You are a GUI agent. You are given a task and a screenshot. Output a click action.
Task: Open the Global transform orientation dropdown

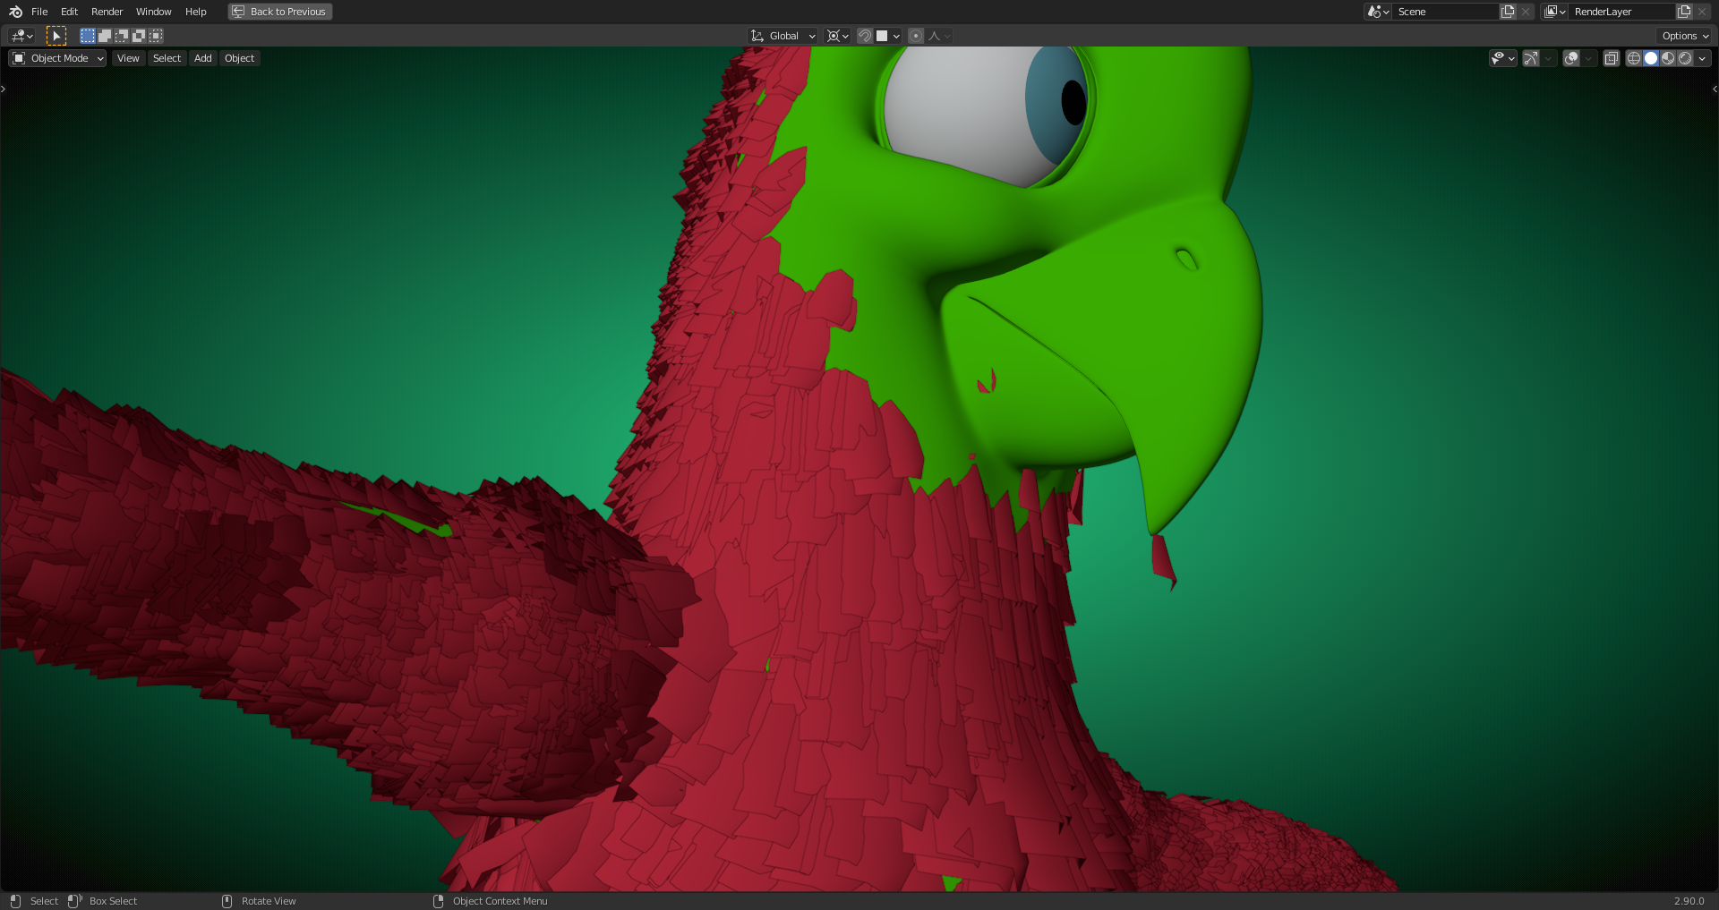(783, 36)
